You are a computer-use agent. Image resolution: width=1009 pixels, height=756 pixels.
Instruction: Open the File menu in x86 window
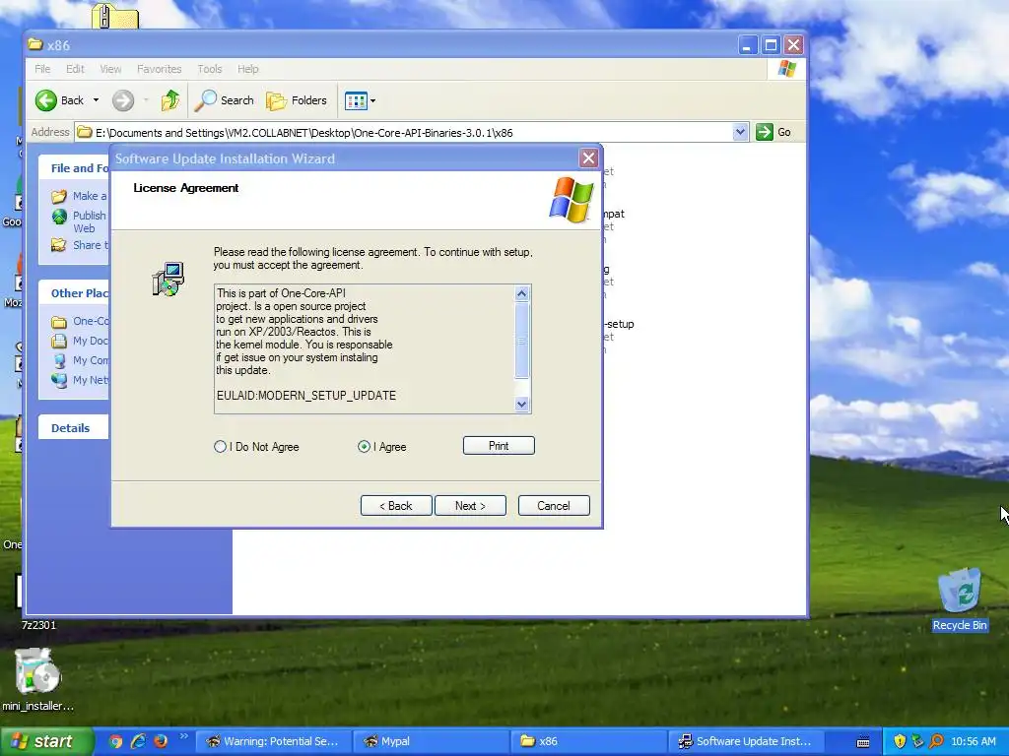click(42, 69)
